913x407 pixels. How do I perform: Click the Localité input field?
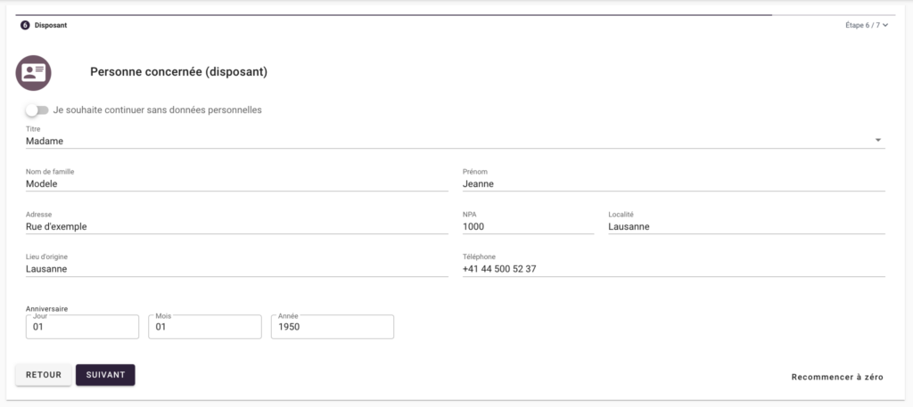(745, 226)
